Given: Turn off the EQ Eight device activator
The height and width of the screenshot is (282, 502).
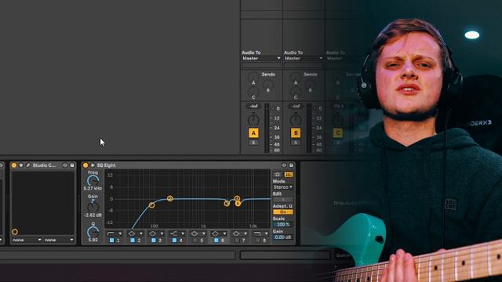Looking at the screenshot, I should 85,165.
